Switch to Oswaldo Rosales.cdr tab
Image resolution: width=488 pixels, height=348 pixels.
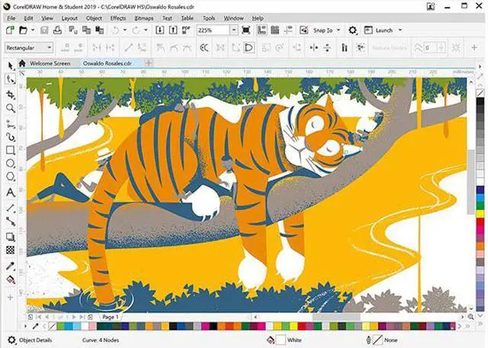(107, 63)
